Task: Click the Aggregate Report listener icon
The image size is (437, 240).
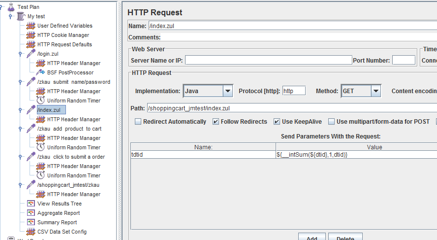Action: (31, 213)
